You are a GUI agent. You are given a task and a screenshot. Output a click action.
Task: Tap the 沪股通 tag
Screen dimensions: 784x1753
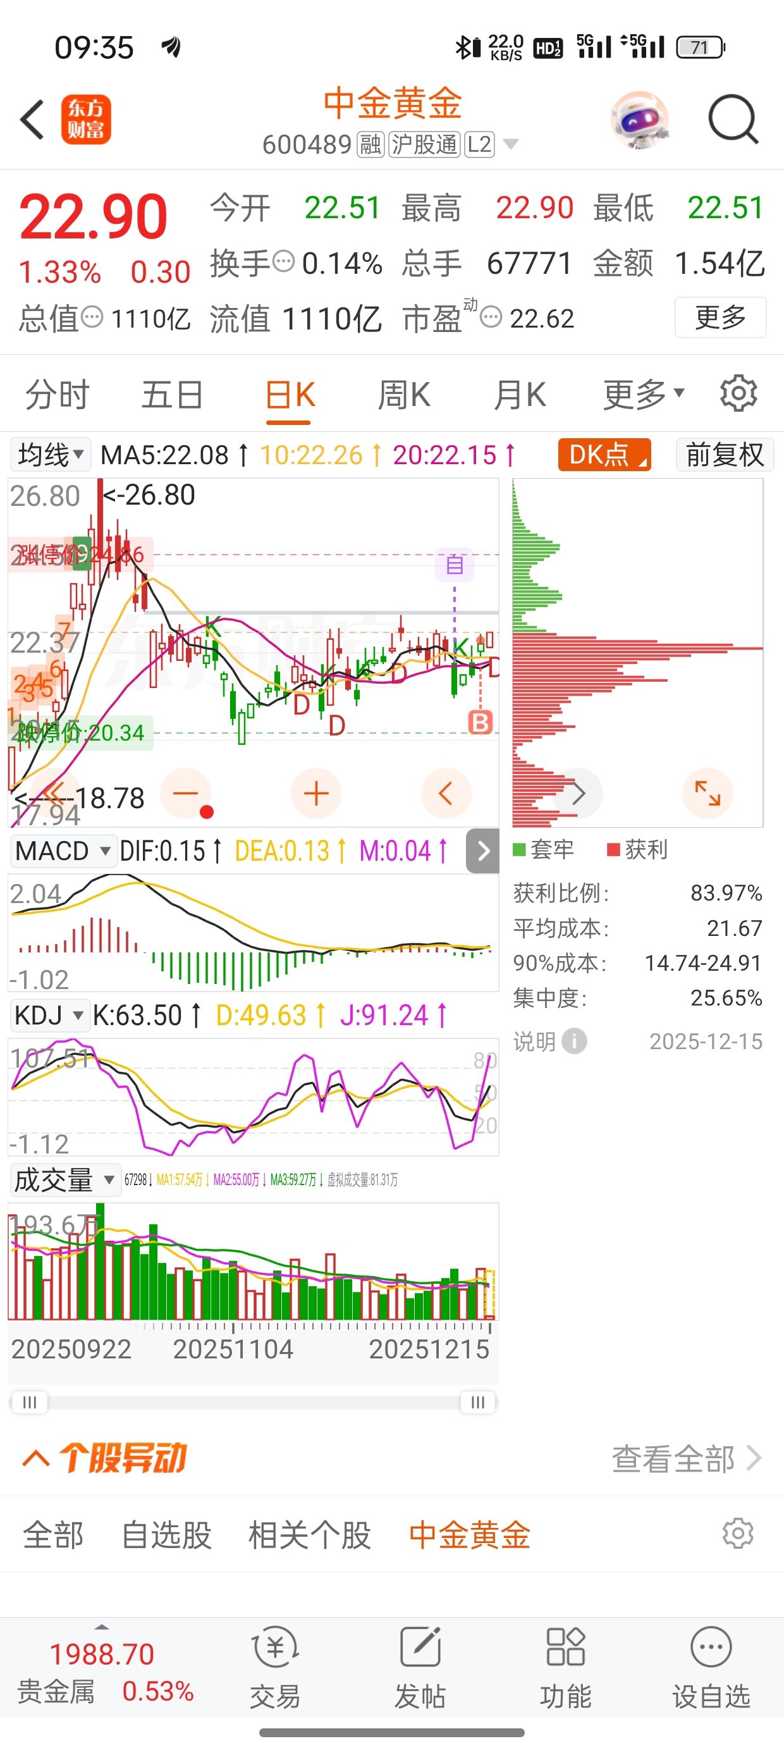[425, 144]
